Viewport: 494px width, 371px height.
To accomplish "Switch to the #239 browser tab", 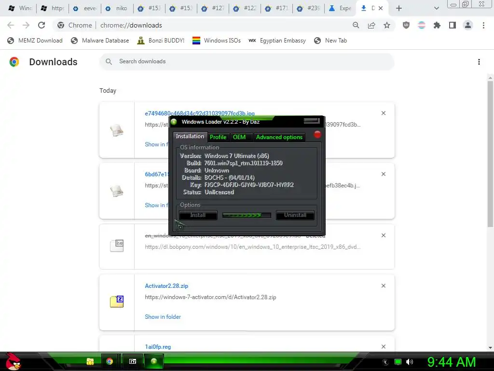I will tap(309, 8).
